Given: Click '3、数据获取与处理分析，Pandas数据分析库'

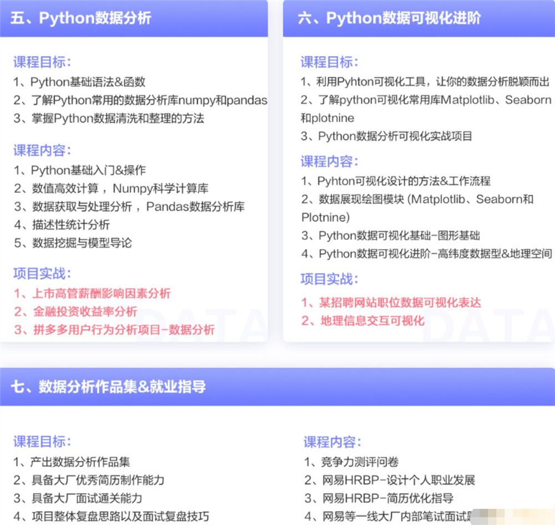Looking at the screenshot, I should pos(129,207).
